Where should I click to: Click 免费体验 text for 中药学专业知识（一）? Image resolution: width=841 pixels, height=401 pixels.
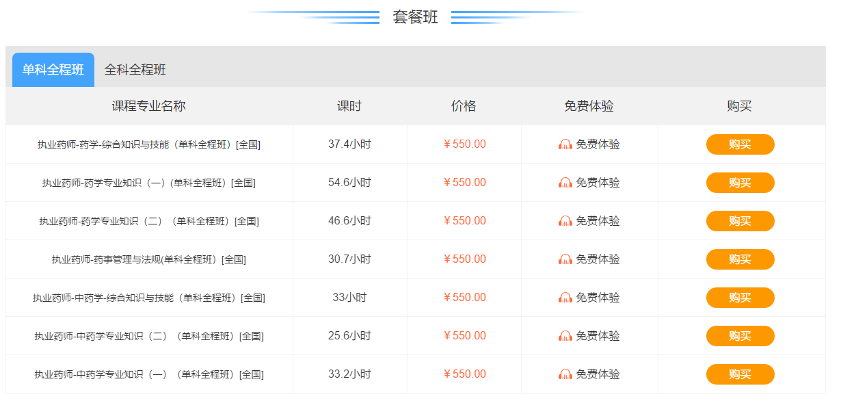pos(598,374)
